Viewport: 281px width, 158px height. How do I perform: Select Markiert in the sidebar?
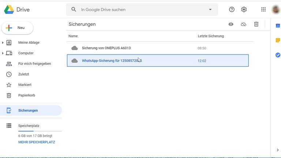[25, 85]
